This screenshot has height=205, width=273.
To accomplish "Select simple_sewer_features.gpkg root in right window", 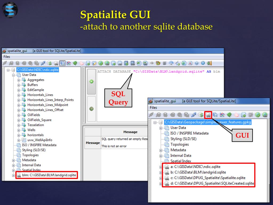I will coord(208,122).
